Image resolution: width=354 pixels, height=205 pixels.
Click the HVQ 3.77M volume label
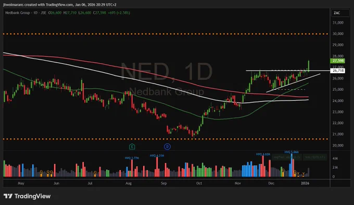pyautogui.click(x=132, y=158)
